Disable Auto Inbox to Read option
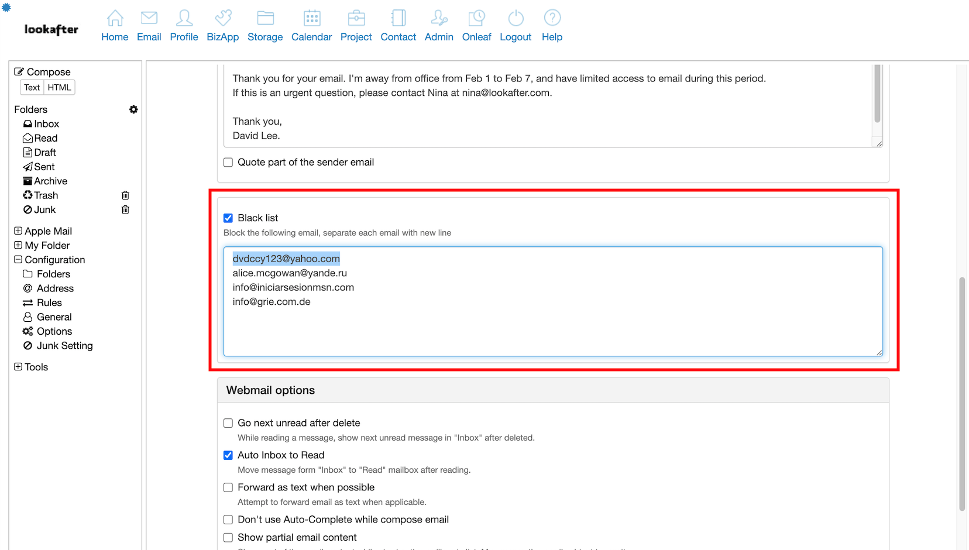This screenshot has width=969, height=550. [x=228, y=455]
